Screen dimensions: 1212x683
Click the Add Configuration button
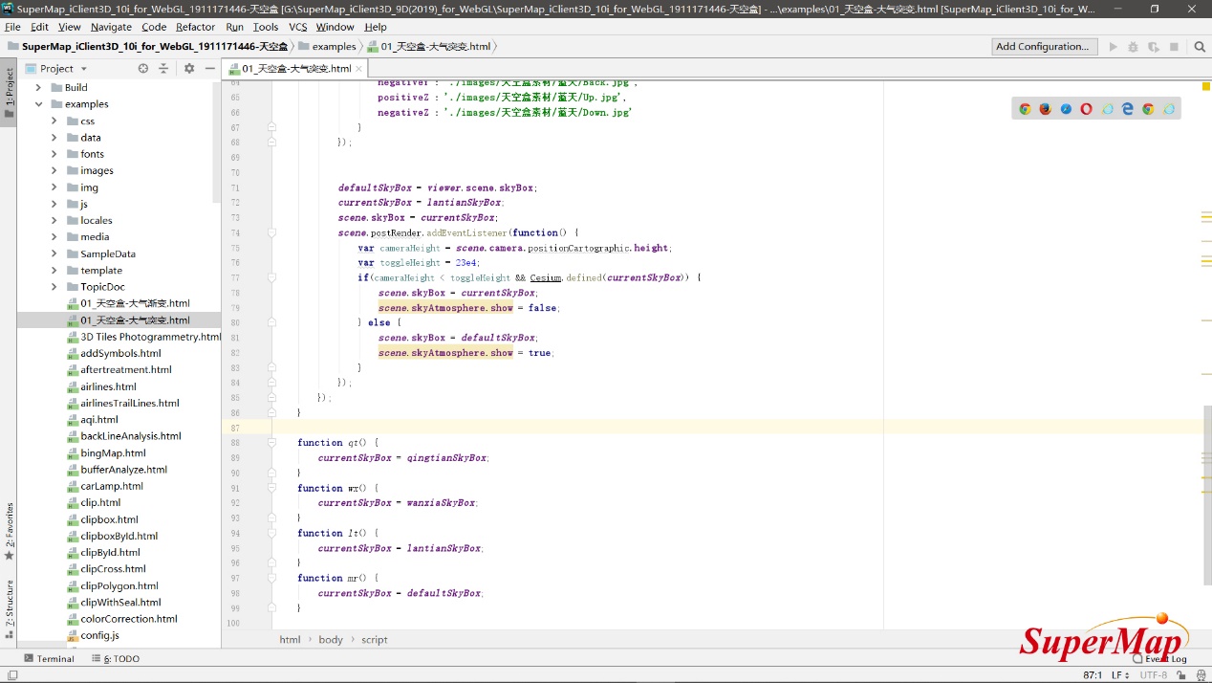point(1042,46)
